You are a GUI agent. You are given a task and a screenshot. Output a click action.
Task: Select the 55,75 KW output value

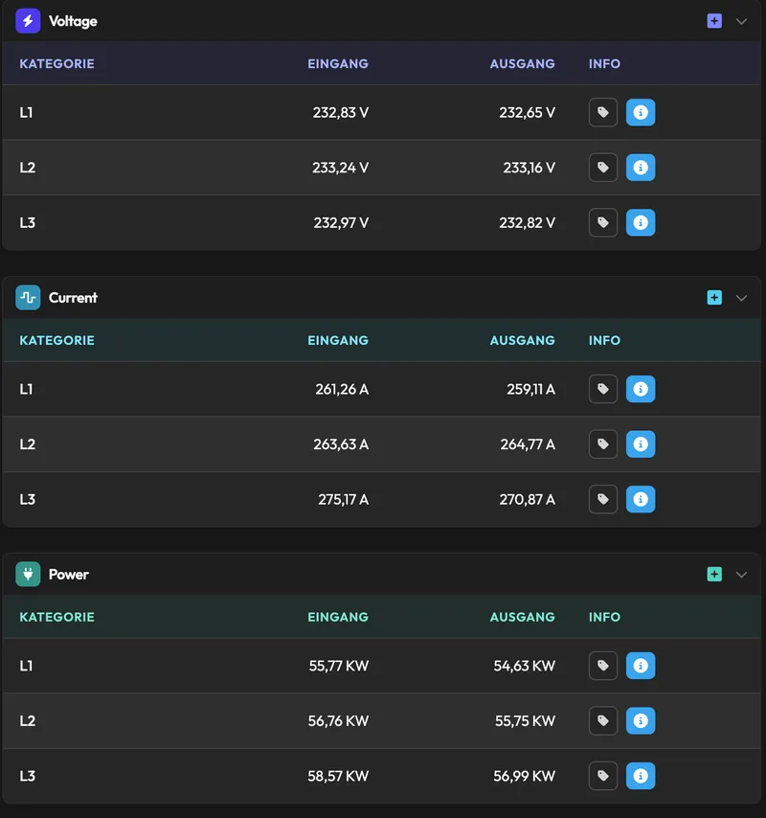pyautogui.click(x=525, y=720)
